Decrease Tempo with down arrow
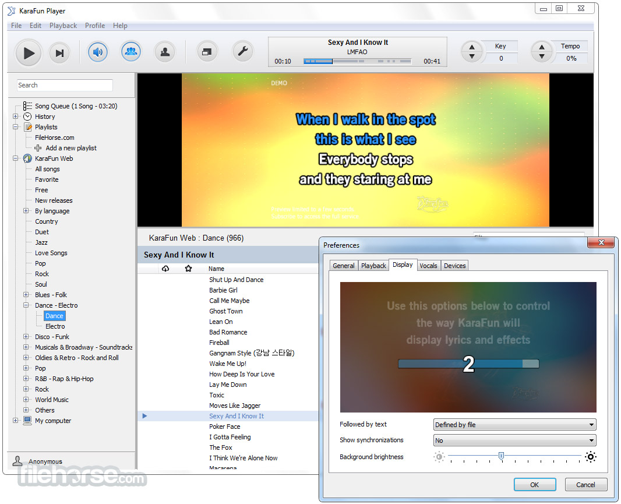 coord(542,57)
